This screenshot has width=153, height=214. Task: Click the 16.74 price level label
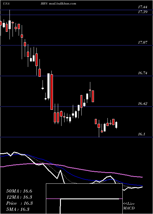click(x=143, y=73)
